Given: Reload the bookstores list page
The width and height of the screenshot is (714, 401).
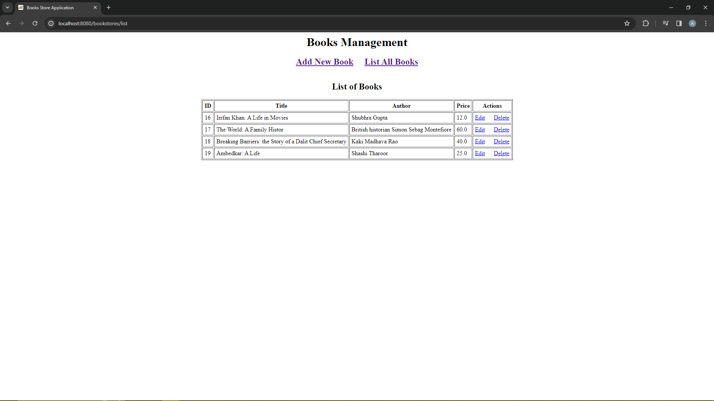Looking at the screenshot, I should point(35,23).
